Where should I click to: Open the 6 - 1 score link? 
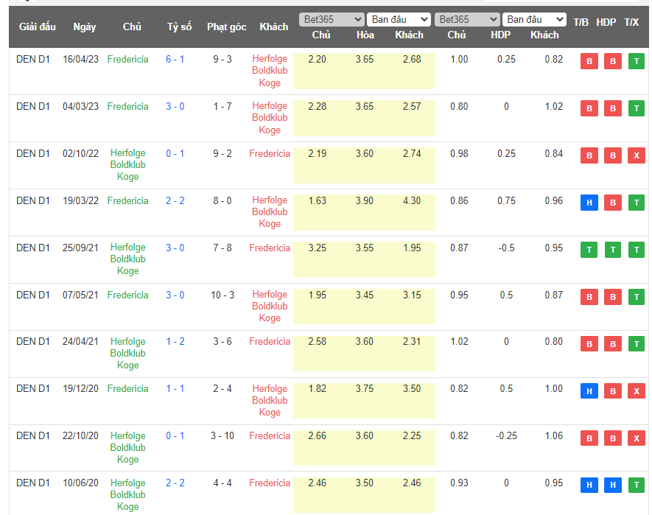(x=175, y=59)
